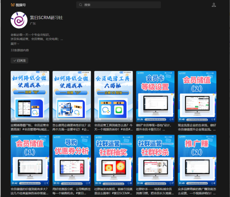Click heart icon on 会员储值(1) video
Image resolution: width=230 pixels, height=197 pixels.
45,183
